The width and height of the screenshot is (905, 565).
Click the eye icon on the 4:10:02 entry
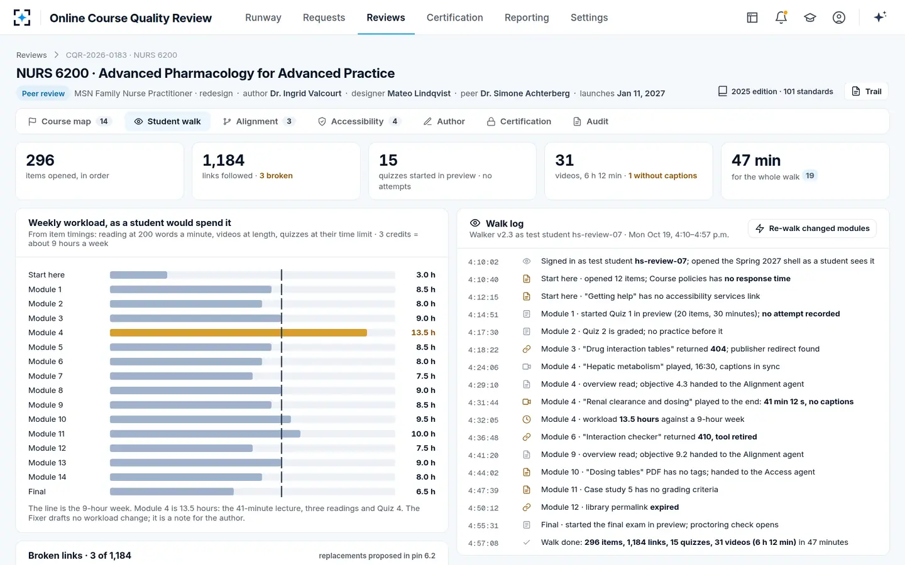[527, 261]
